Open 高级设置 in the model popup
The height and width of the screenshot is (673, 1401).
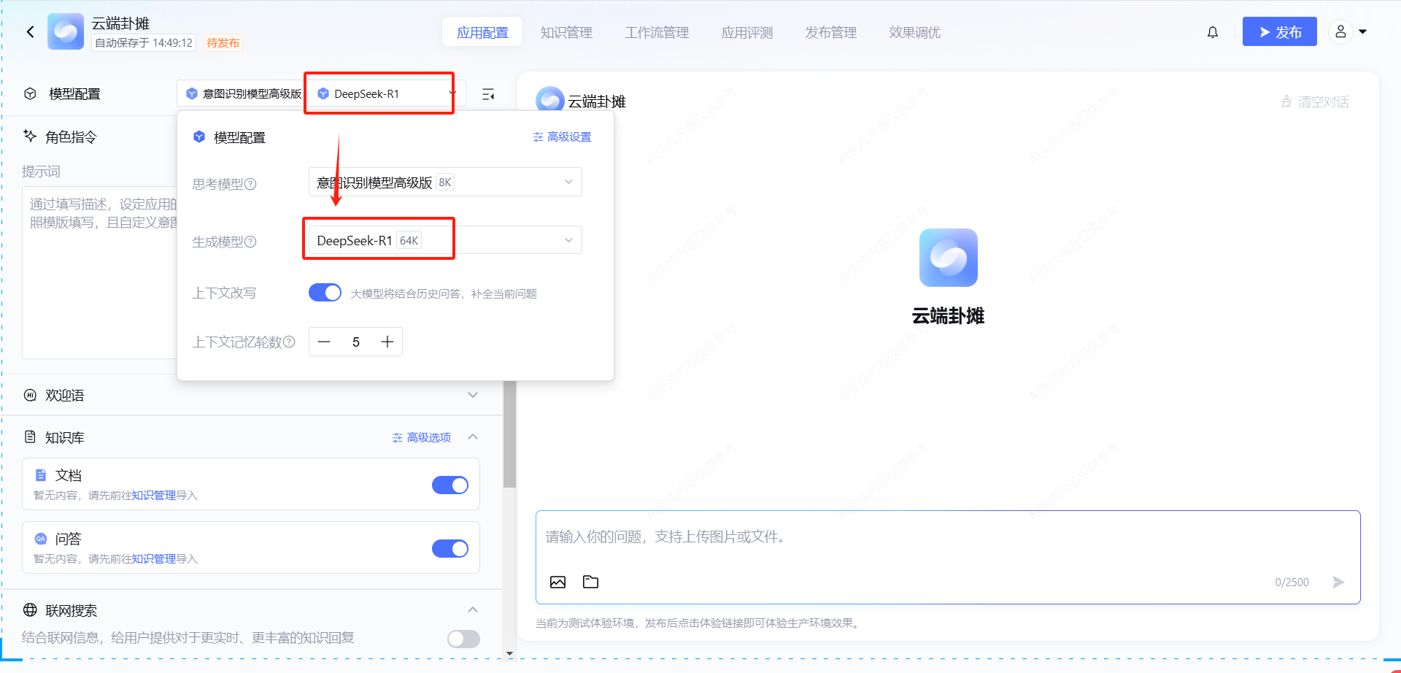[562, 136]
